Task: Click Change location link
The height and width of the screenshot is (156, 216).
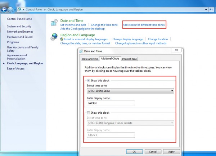Action: pyautogui.click(x=158, y=39)
